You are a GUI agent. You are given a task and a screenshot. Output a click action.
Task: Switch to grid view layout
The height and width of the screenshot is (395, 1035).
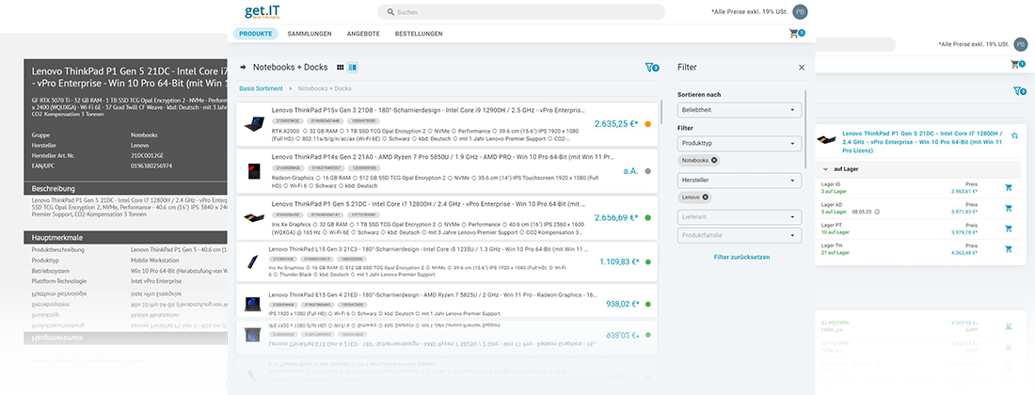tap(341, 68)
